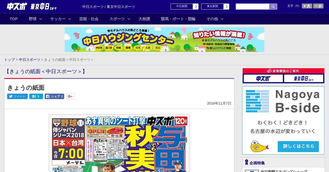Screen dimensions: 329x172
Task: Click 中スポ subscription button in sidebar
Action: (263, 79)
